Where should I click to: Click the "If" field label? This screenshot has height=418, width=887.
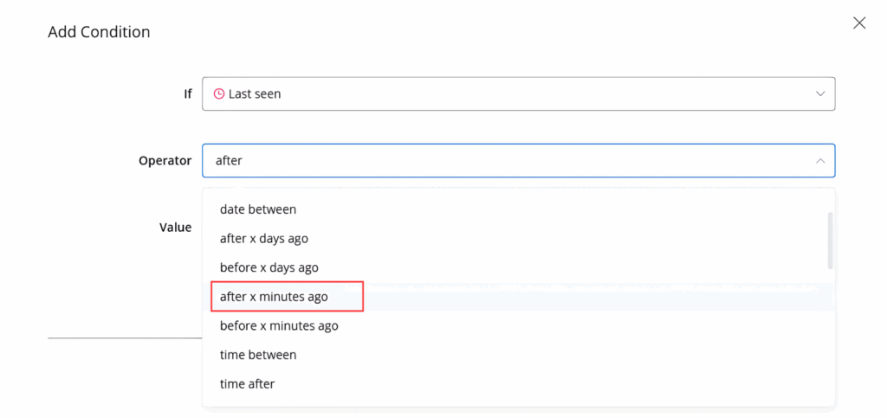(x=187, y=93)
